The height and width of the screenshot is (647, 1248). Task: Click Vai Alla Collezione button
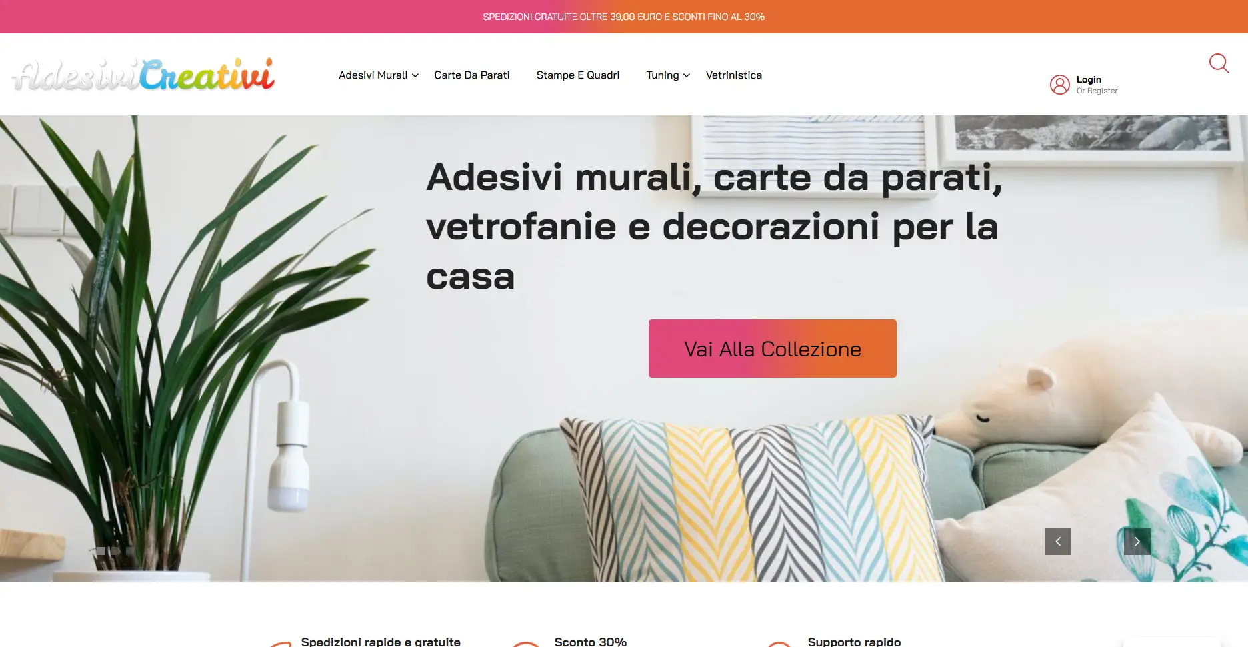point(773,348)
